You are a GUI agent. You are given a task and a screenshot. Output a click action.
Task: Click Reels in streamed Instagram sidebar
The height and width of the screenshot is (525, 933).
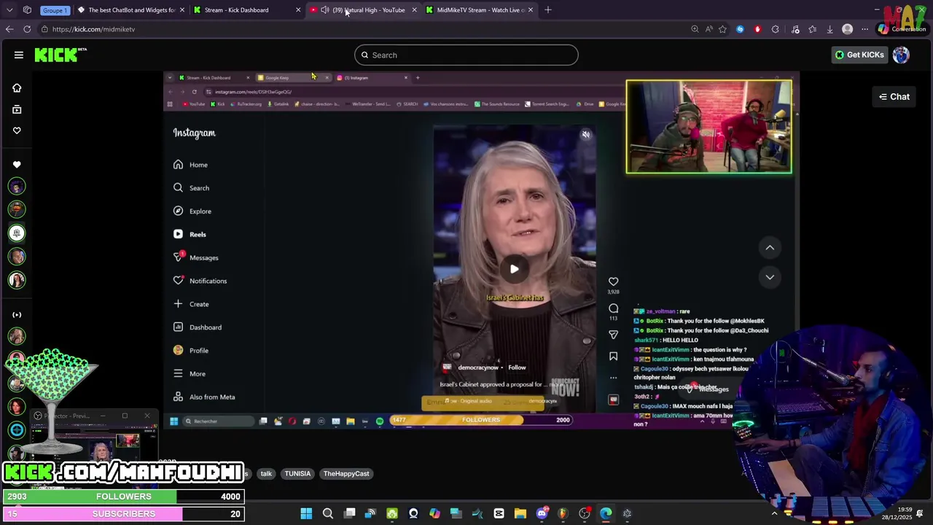(x=190, y=235)
